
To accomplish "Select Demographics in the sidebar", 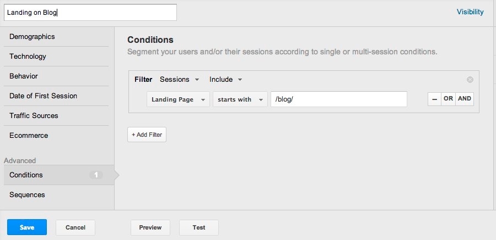I will pyautogui.click(x=32, y=37).
